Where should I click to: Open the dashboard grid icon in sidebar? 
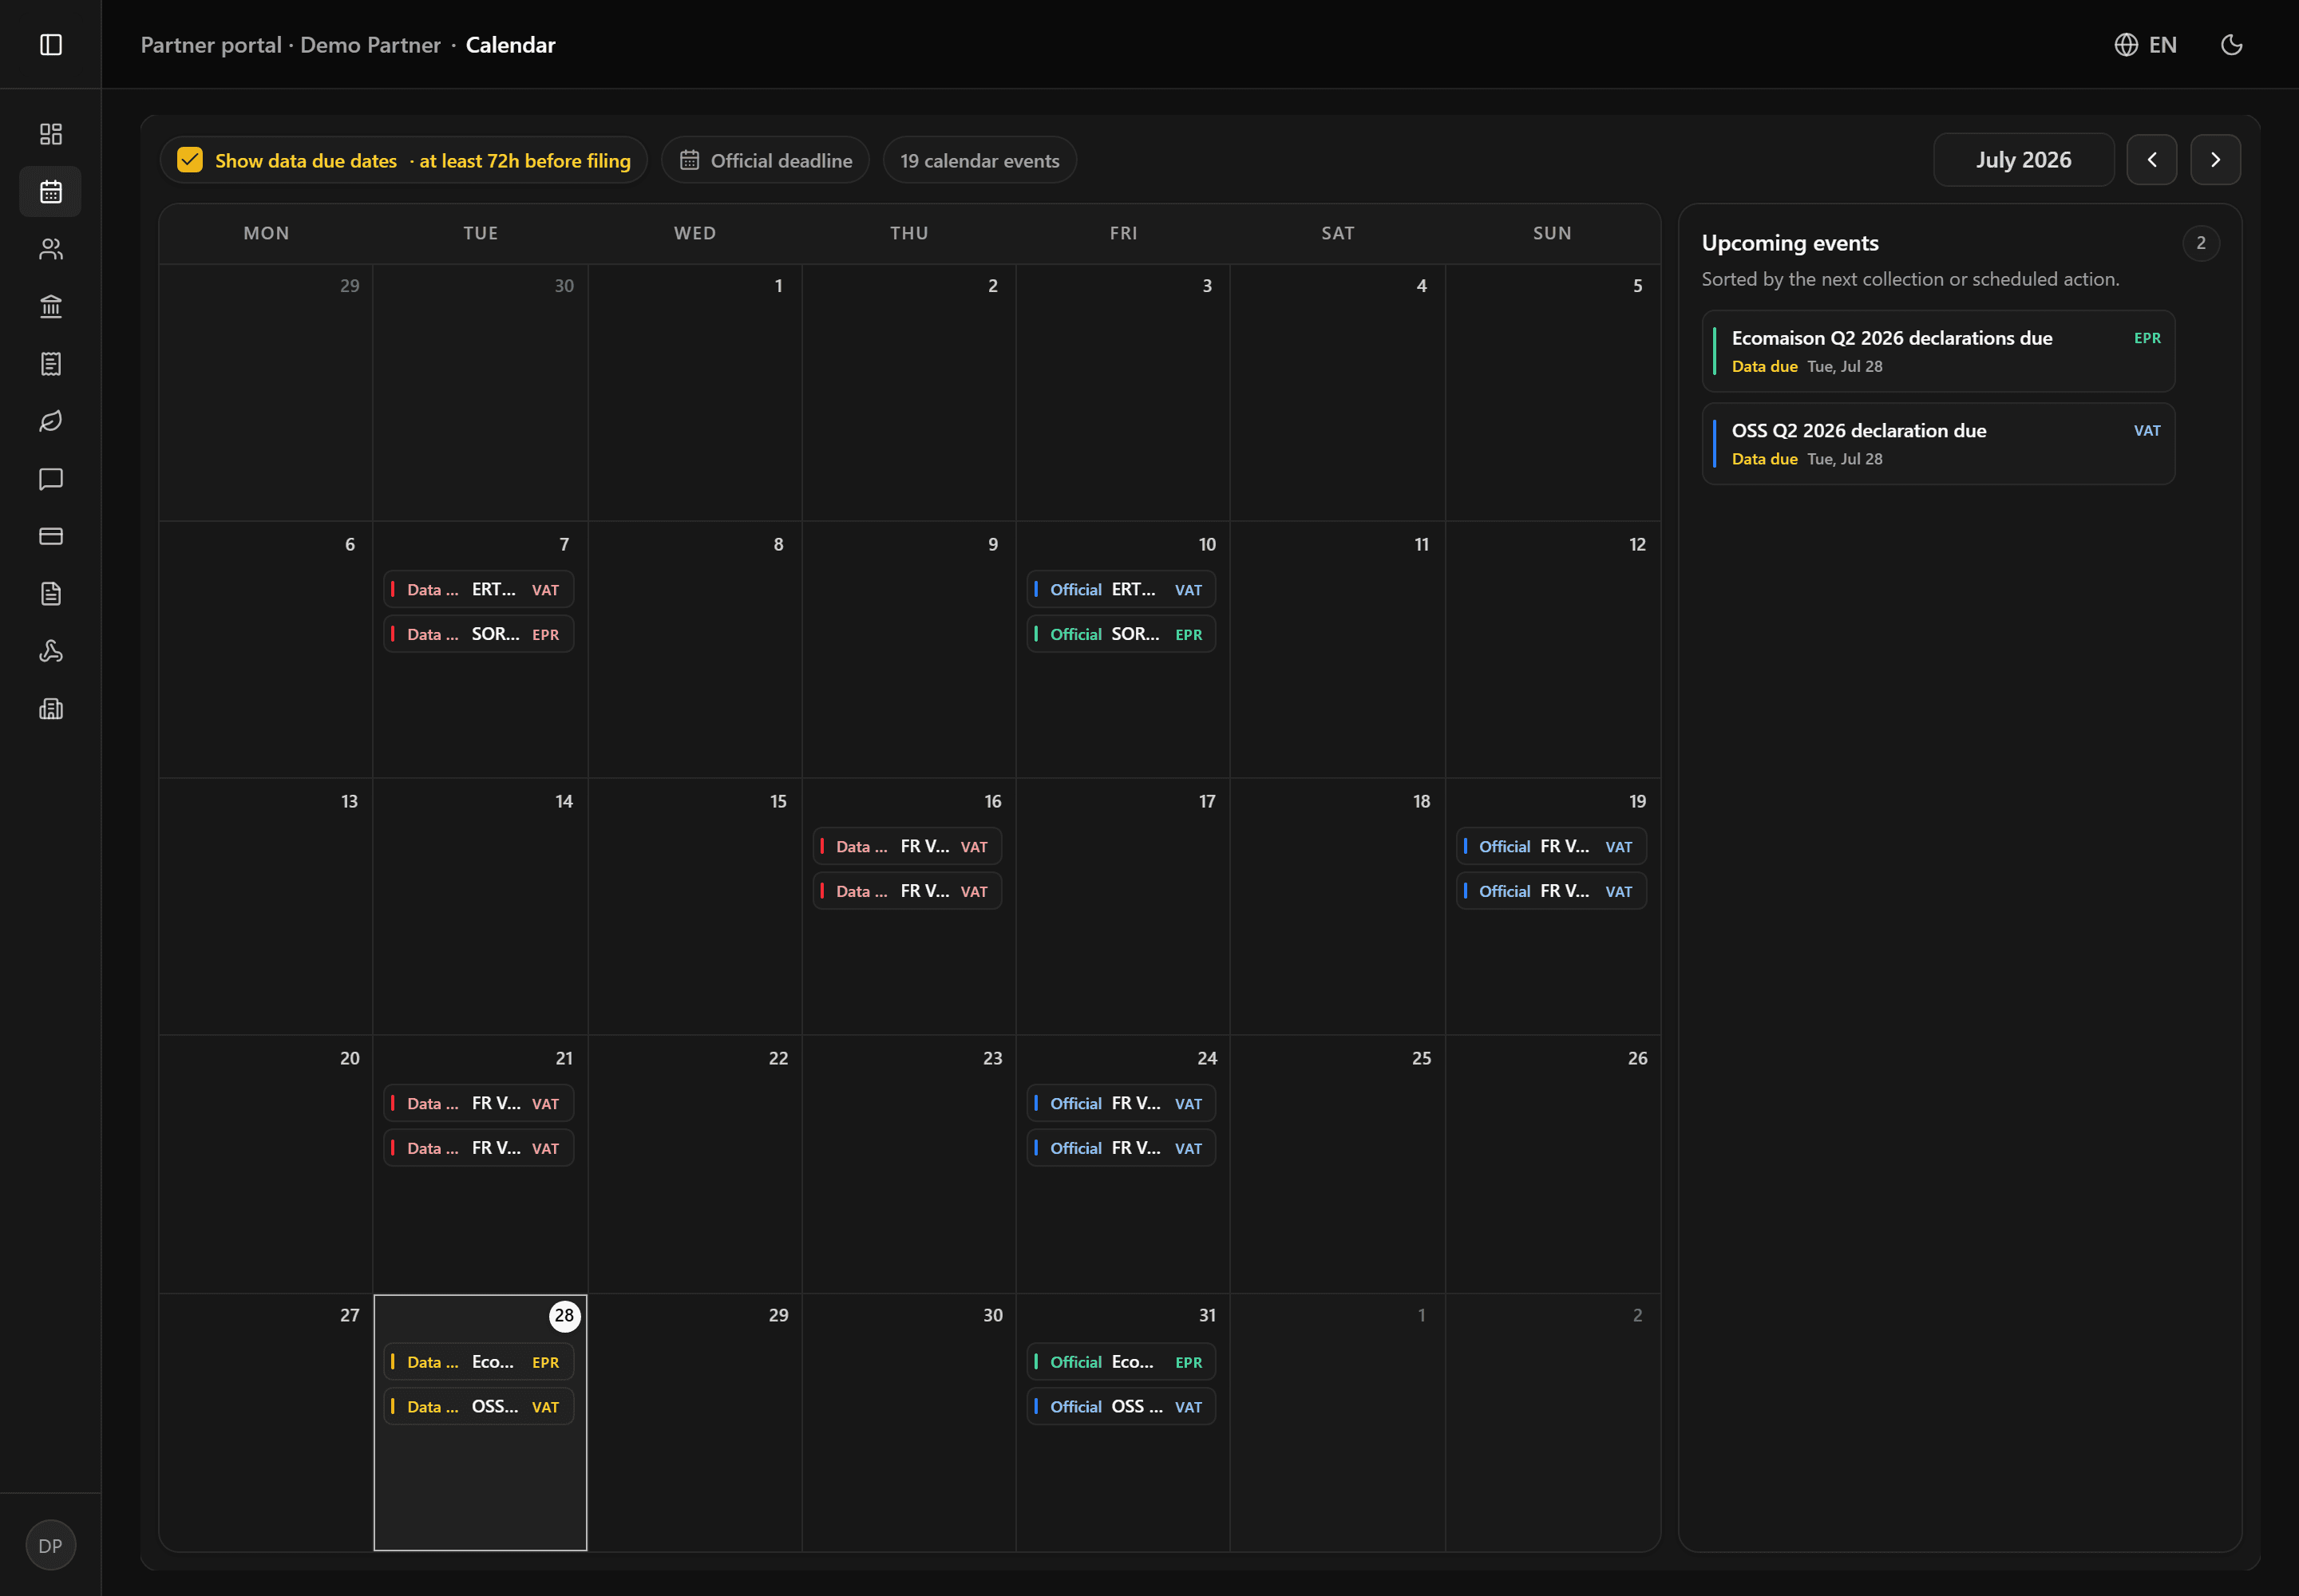(51, 134)
